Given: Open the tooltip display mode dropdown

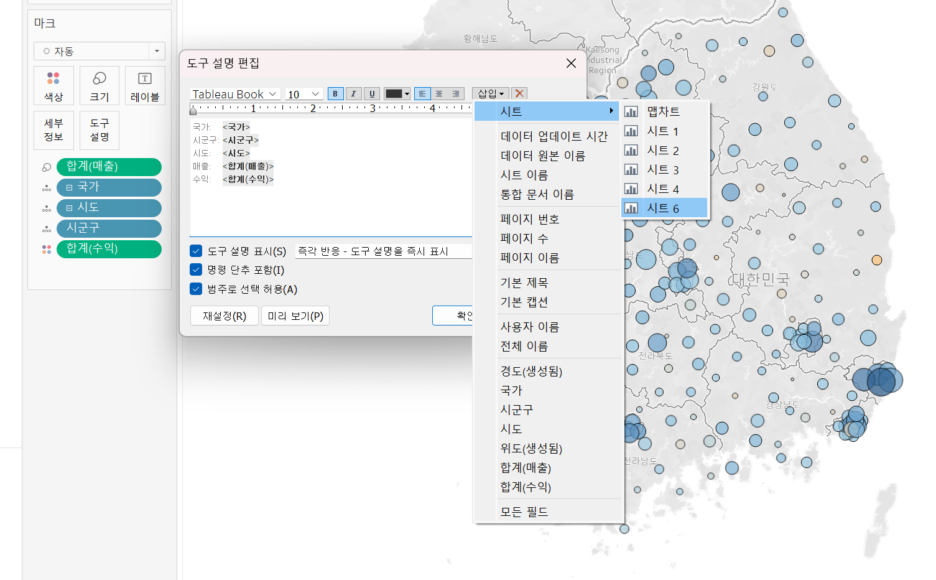Looking at the screenshot, I should (x=384, y=251).
